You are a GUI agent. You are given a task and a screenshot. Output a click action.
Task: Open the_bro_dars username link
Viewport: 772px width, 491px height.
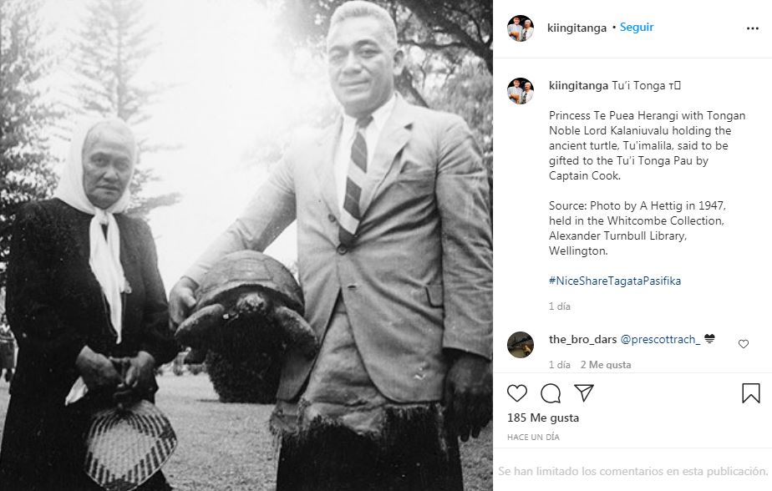[x=583, y=340]
